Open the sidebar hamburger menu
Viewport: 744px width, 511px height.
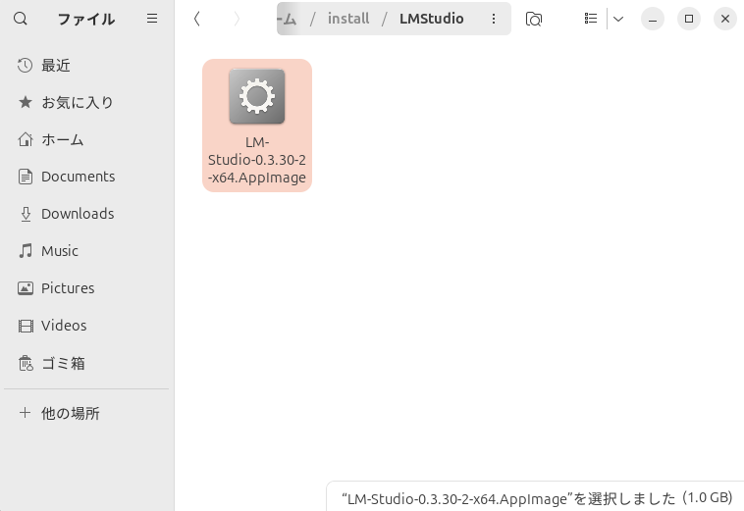pos(152,19)
